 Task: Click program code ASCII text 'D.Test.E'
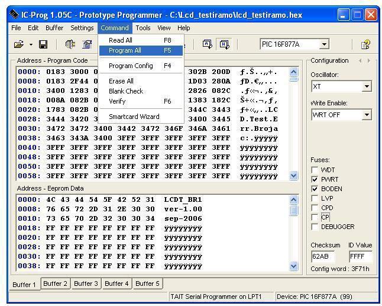259,119
